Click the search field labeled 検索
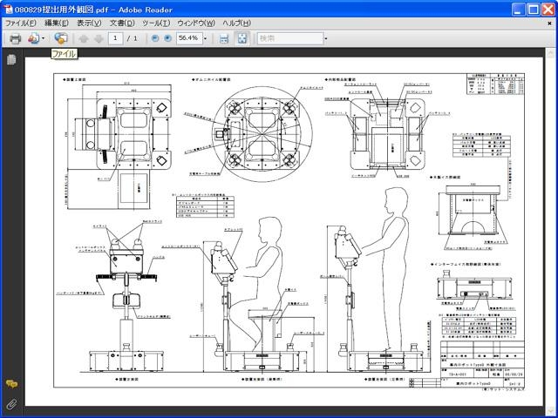This screenshot has width=558, height=418. [290, 38]
